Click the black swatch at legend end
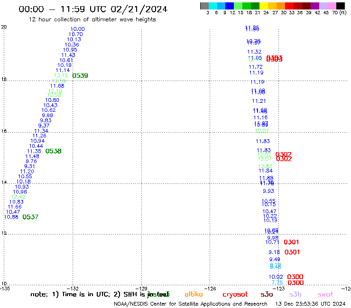This screenshot has height=308, width=351. (340, 6)
